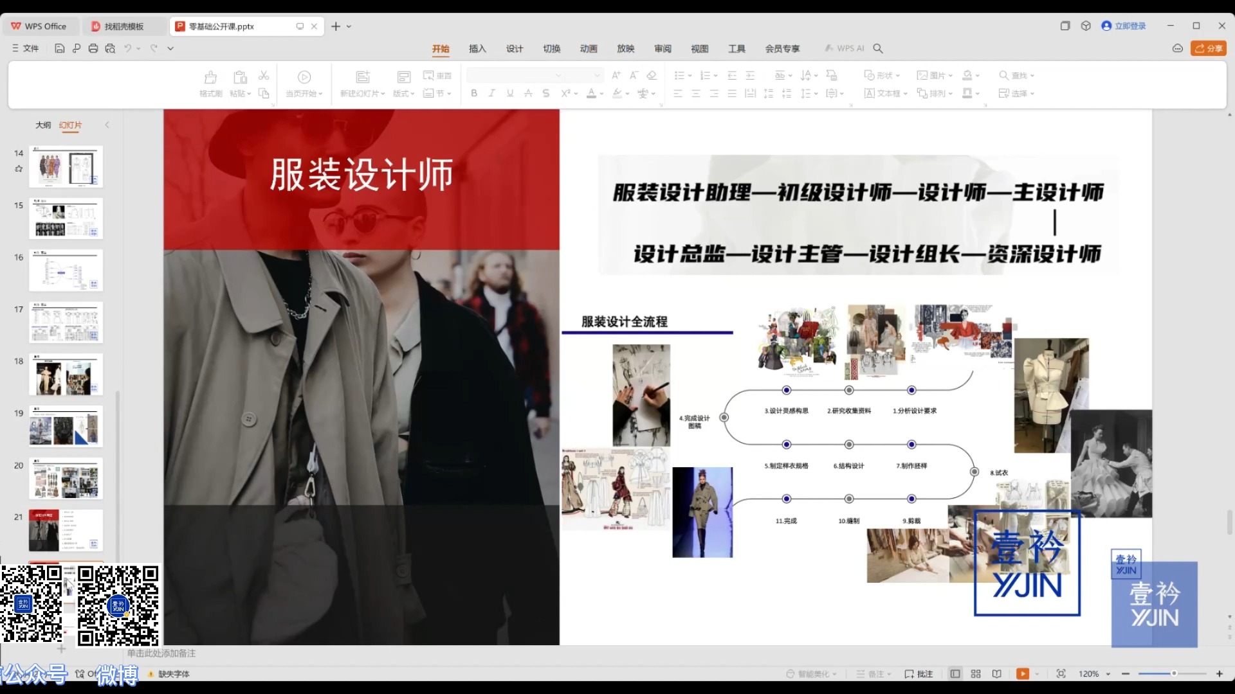Screen dimensions: 1235x694
Task: Click the Strikethrough S icon
Action: pos(546,93)
